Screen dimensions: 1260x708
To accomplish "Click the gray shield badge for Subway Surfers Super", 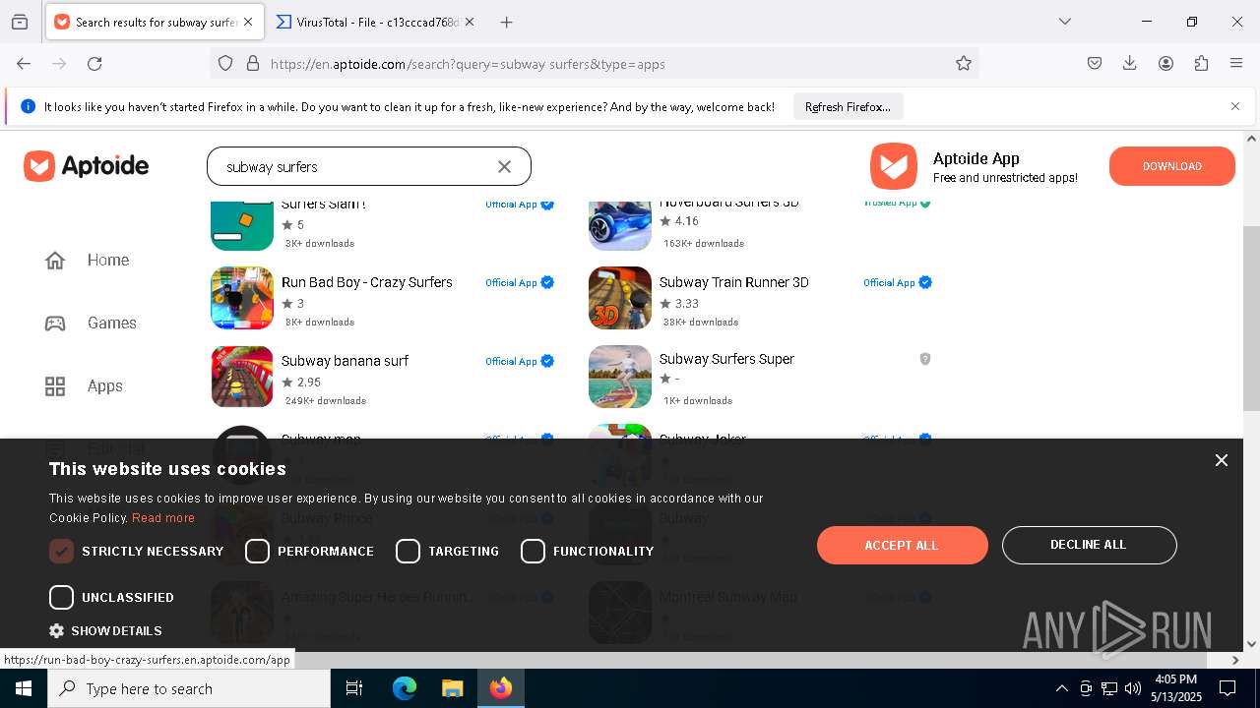I will click(x=925, y=359).
